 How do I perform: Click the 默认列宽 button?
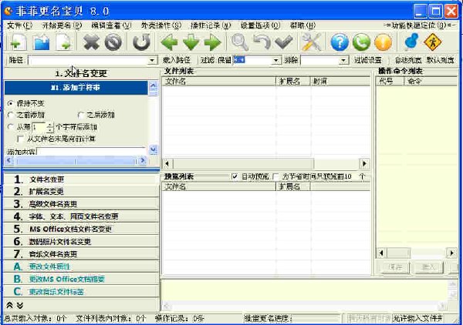tap(440, 60)
